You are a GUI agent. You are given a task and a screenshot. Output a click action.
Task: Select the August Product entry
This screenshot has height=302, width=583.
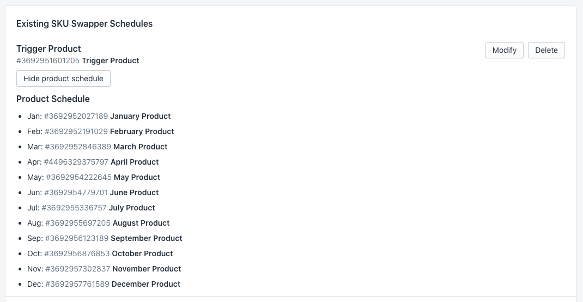tap(141, 223)
